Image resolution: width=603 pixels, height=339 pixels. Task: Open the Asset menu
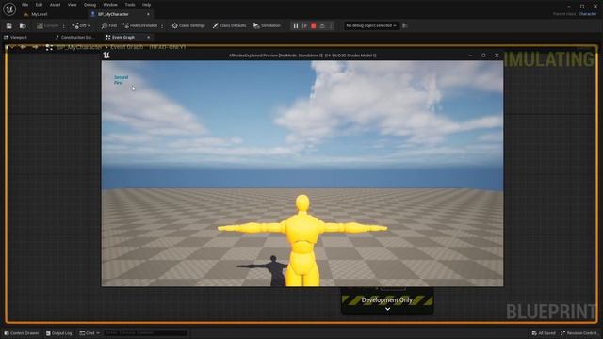pyautogui.click(x=55, y=5)
